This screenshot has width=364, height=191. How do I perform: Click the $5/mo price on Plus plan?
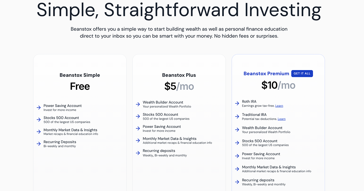pyautogui.click(x=179, y=86)
